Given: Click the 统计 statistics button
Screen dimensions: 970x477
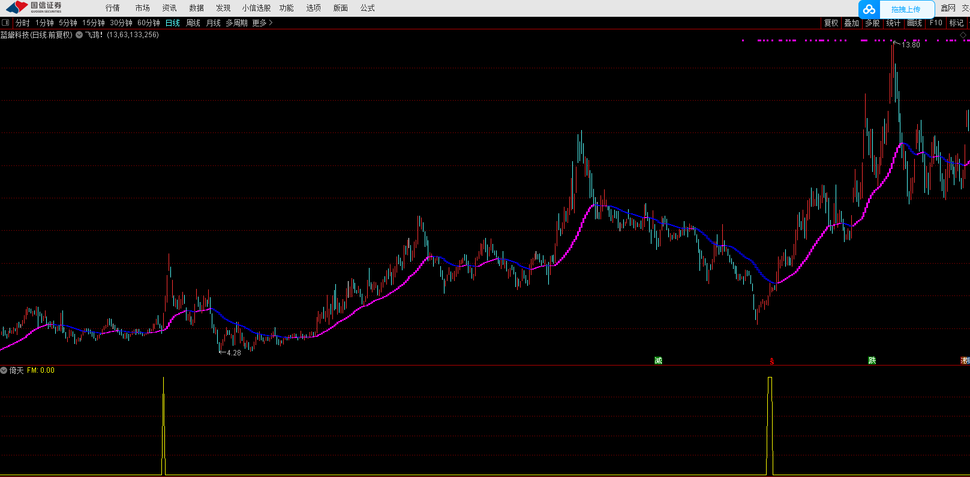Looking at the screenshot, I should point(893,23).
